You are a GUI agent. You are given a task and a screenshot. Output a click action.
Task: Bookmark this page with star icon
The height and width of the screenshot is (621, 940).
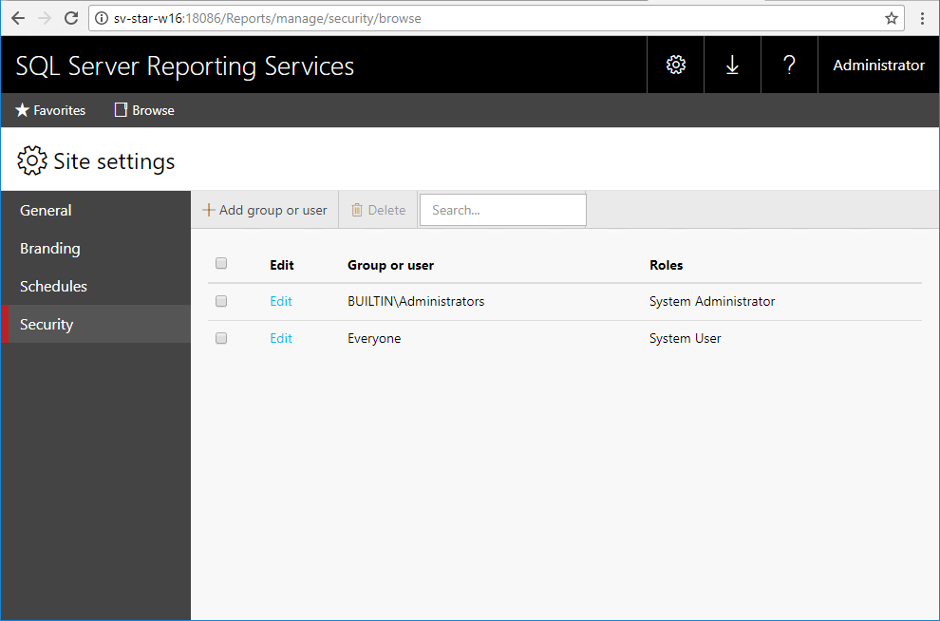pos(891,18)
